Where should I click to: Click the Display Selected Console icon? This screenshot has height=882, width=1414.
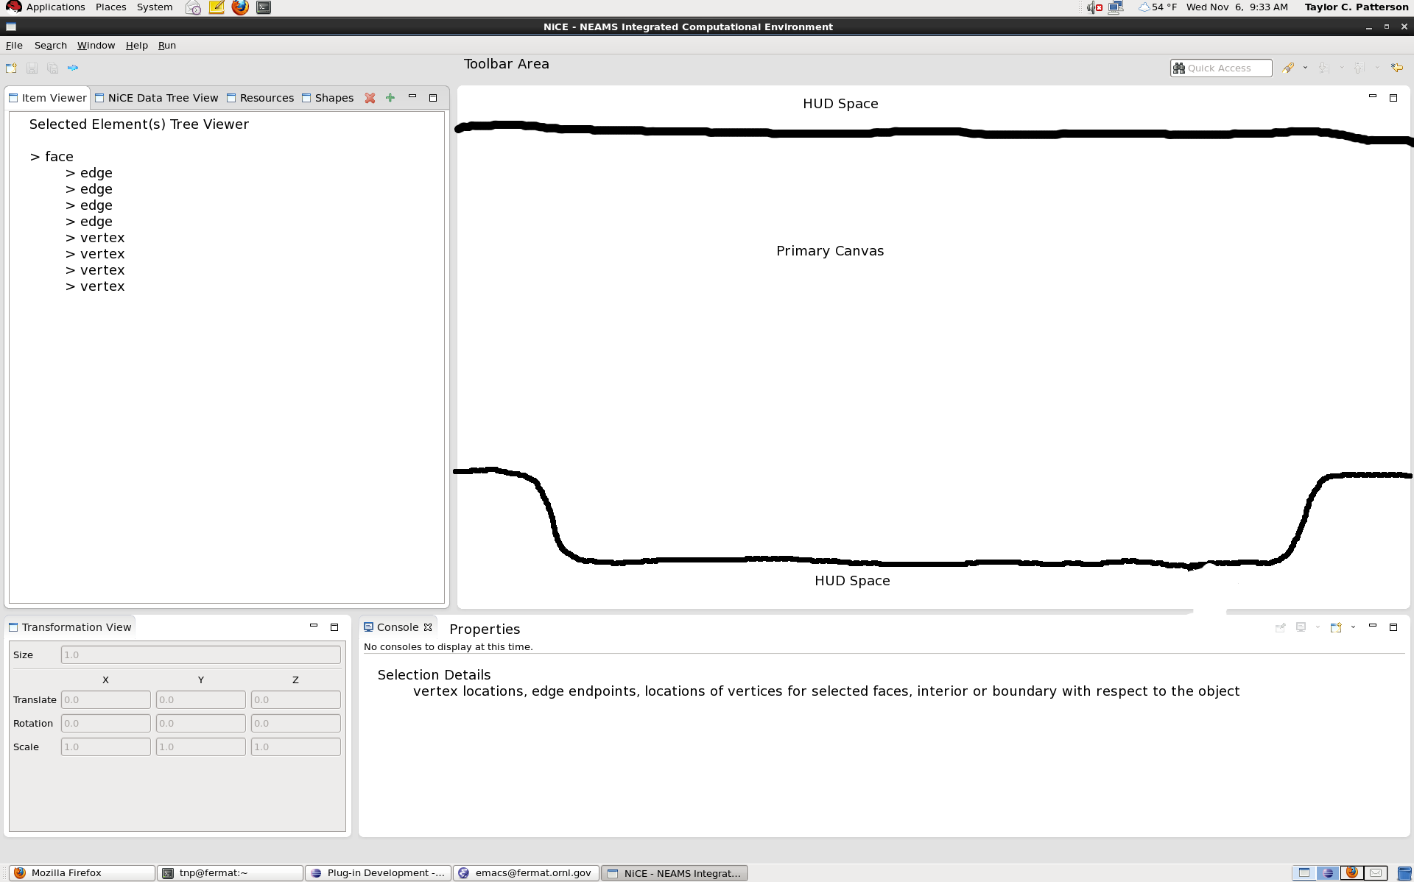click(1301, 627)
